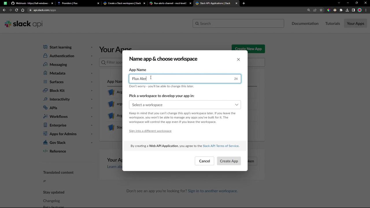Click the browser zoom magnifier icon

point(309,10)
